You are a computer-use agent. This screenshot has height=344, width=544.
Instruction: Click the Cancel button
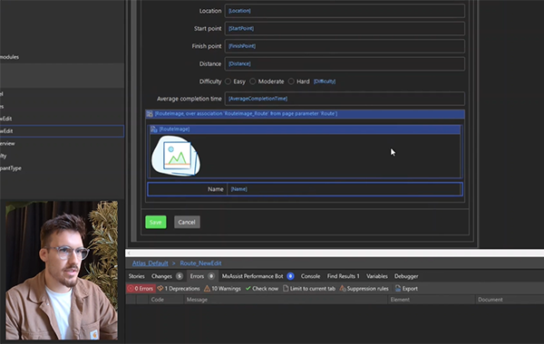pyautogui.click(x=187, y=222)
